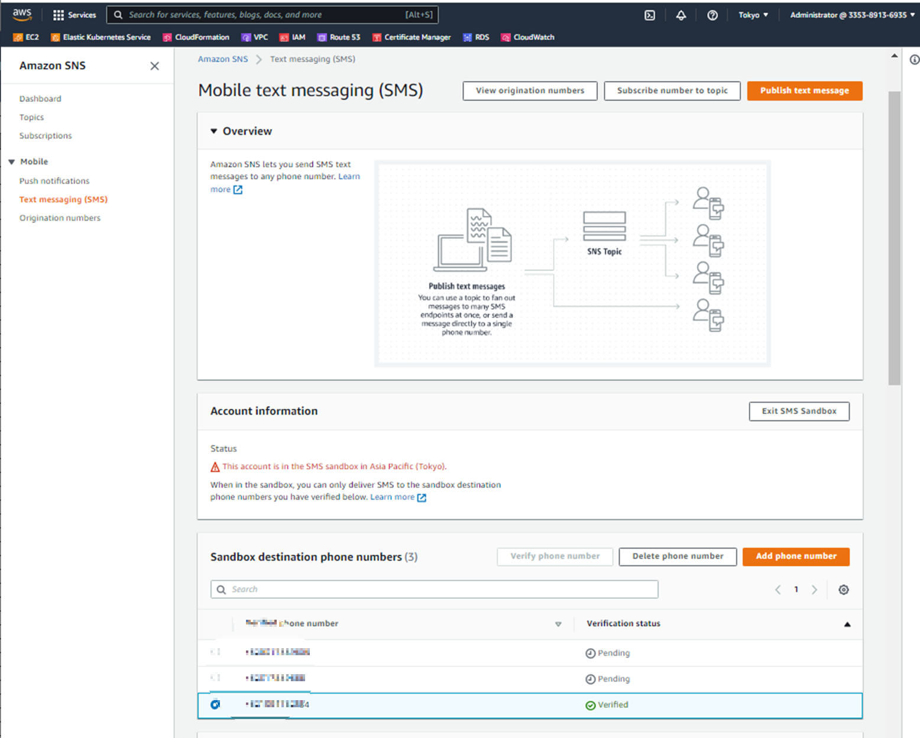
Task: Click the top AWS search field
Action: pyautogui.click(x=273, y=15)
